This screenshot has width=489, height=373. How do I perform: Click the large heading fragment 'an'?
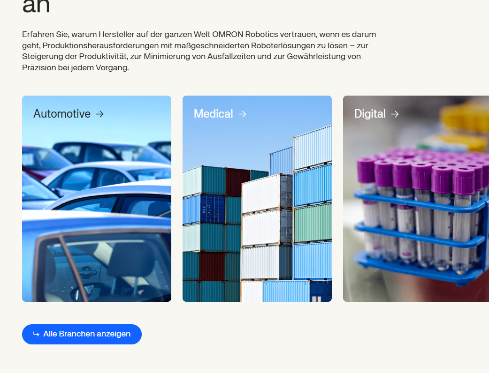[x=36, y=6]
